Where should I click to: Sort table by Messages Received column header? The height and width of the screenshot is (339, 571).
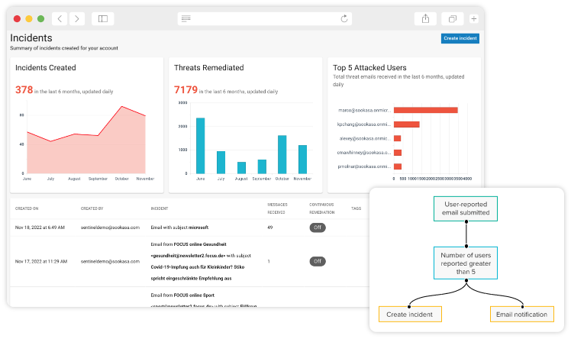click(277, 208)
